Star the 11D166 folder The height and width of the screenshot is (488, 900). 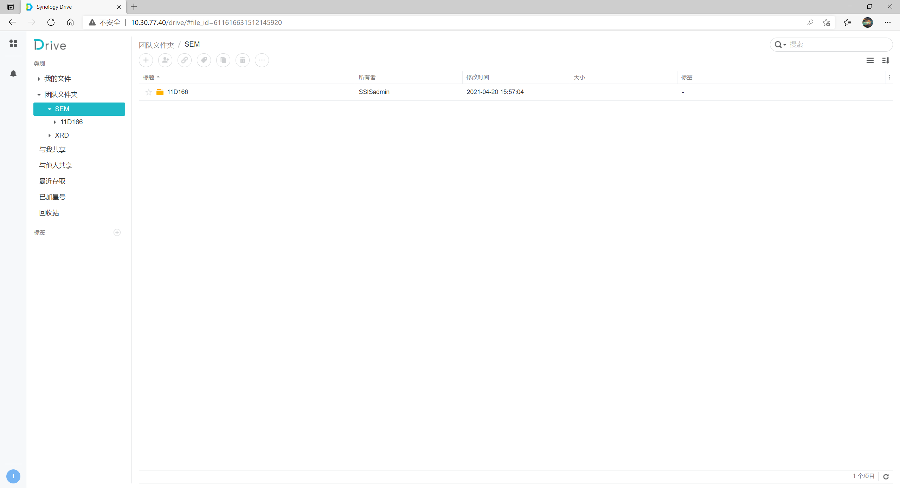(148, 92)
